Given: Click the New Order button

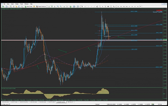Looking at the screenshot, I should point(28,6).
